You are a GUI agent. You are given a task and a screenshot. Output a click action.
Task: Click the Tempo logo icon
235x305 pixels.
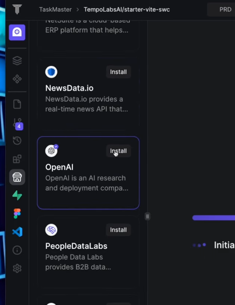(x=17, y=9)
